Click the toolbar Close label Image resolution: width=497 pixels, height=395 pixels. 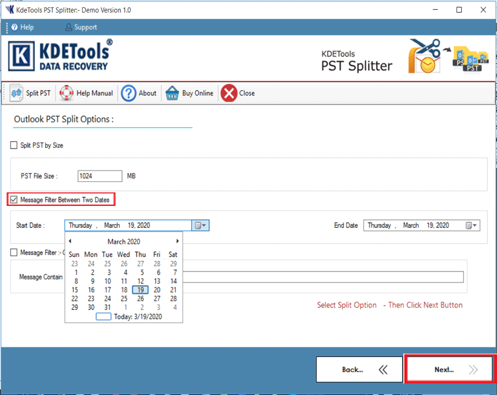(x=247, y=93)
